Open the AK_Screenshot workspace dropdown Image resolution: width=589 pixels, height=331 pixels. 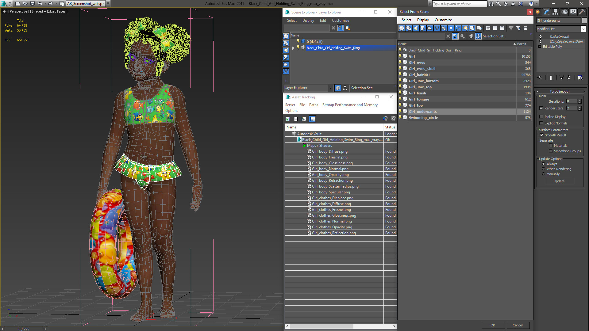[x=103, y=4]
